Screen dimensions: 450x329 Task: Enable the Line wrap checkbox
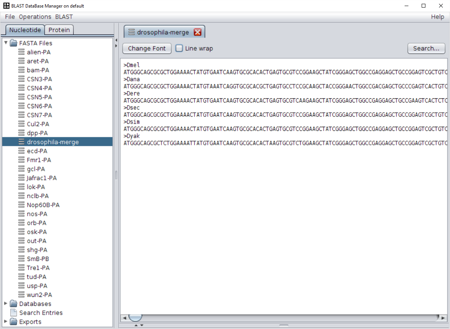pyautogui.click(x=179, y=48)
